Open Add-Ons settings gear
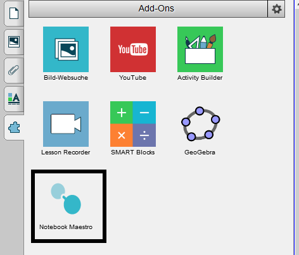 click(x=276, y=9)
